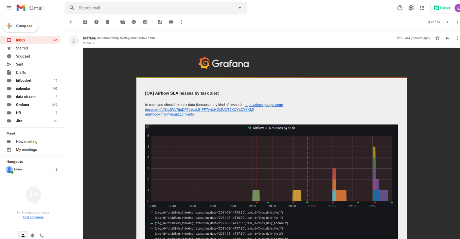This screenshot has width=460, height=239.
Task: Click the [OK] Airflow SLA alert heading
Action: (x=182, y=93)
